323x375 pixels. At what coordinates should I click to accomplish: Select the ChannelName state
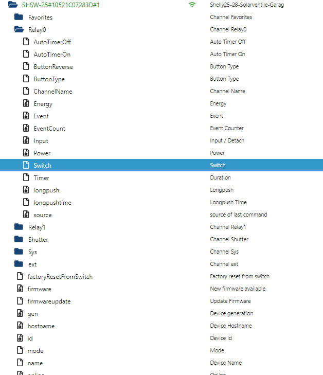pos(53,92)
